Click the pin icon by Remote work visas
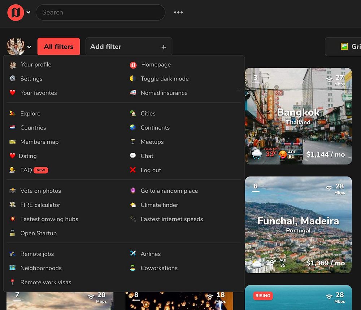Viewport: 361px width, 310px height. (12, 282)
